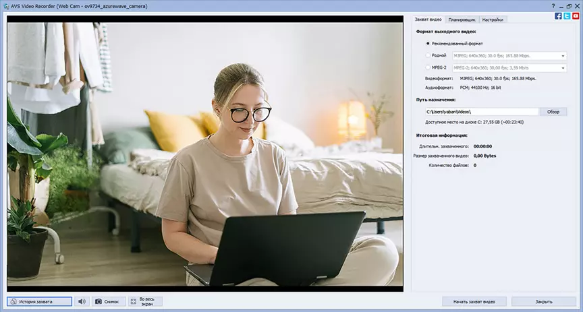Select the MPEG-2 format radio button
The width and height of the screenshot is (583, 312).
428,67
